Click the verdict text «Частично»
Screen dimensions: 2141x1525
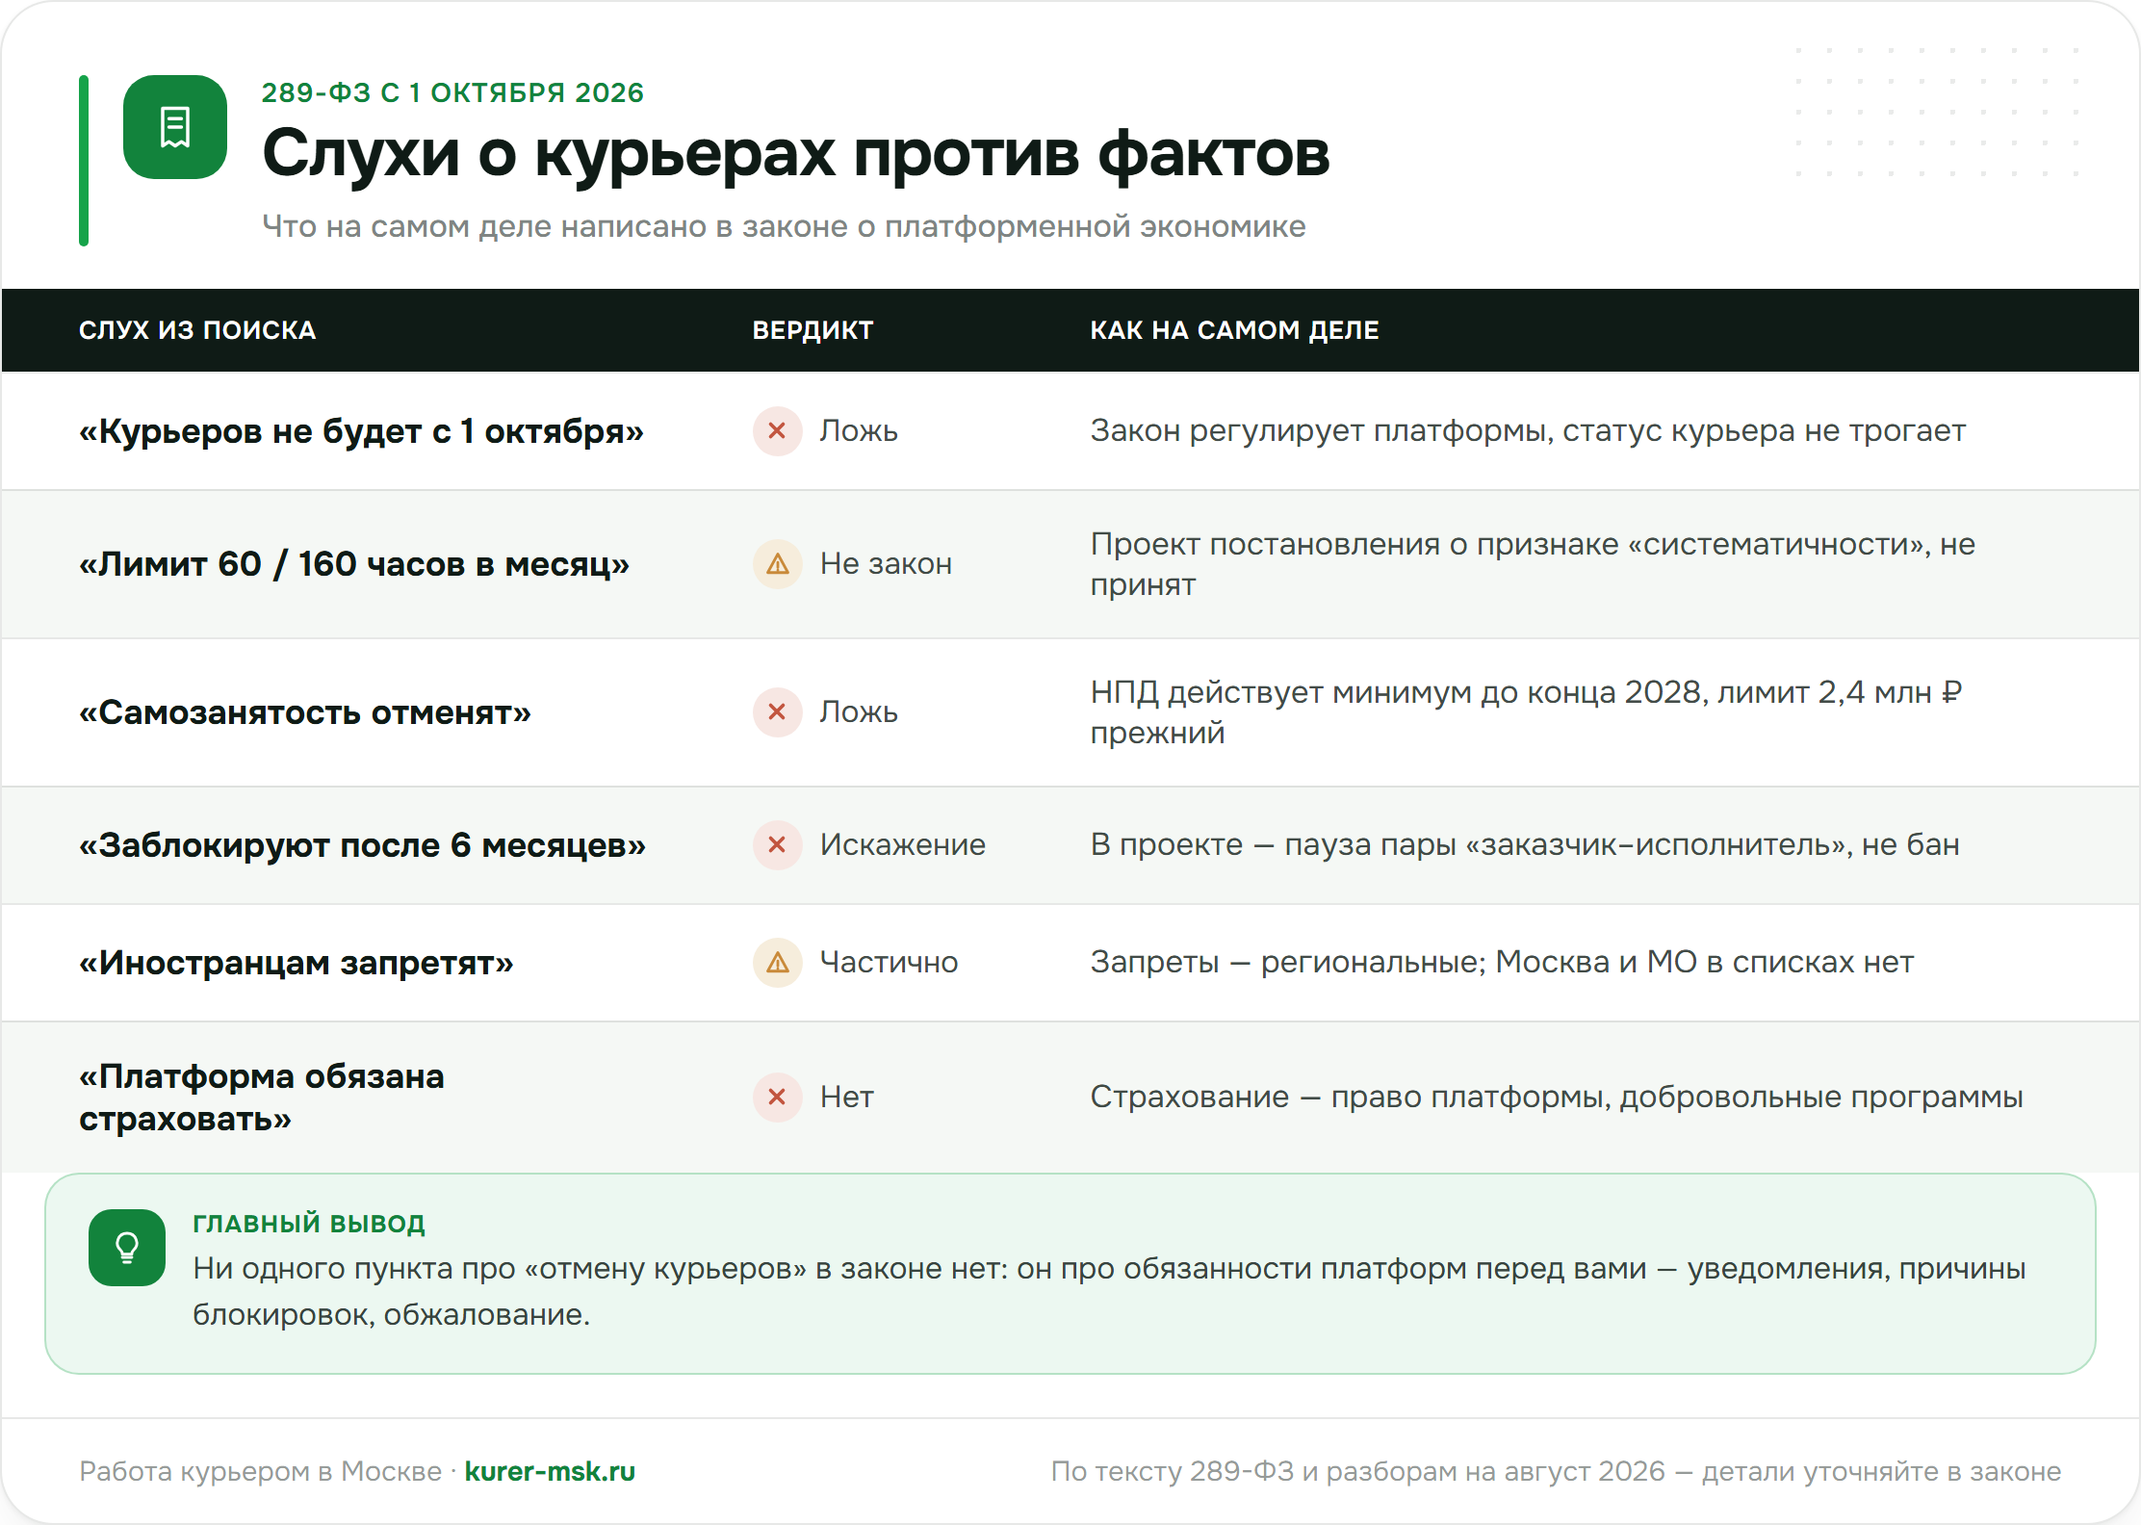pos(889,962)
